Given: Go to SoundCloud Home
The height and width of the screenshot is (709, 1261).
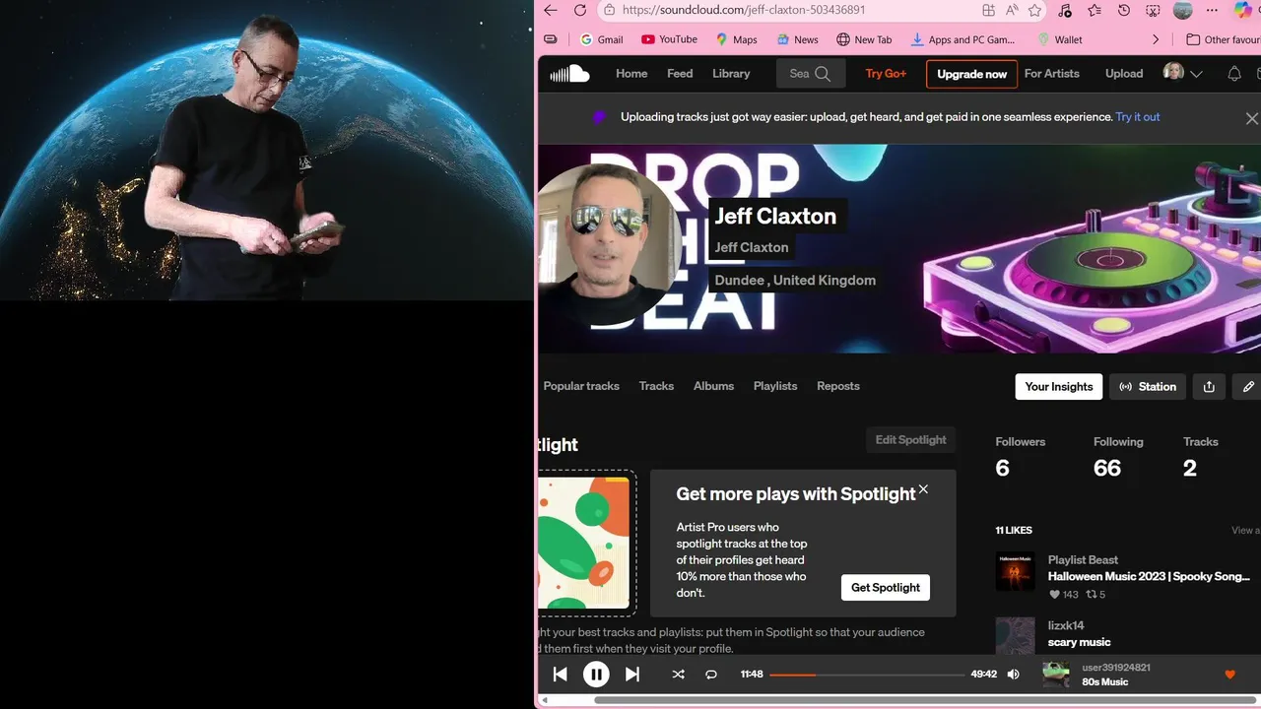Looking at the screenshot, I should click(x=631, y=74).
